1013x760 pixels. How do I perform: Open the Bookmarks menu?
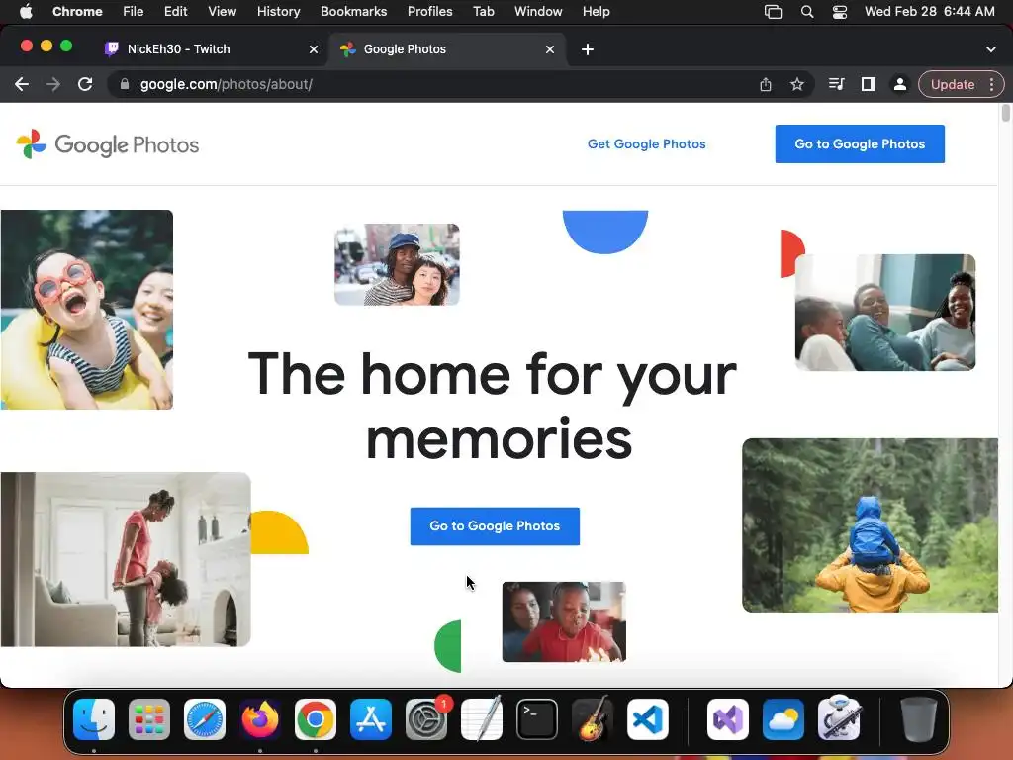[353, 12]
